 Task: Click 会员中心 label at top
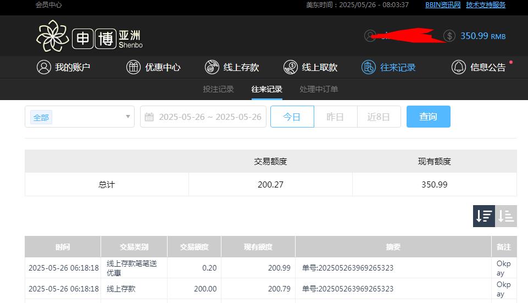pos(48,5)
